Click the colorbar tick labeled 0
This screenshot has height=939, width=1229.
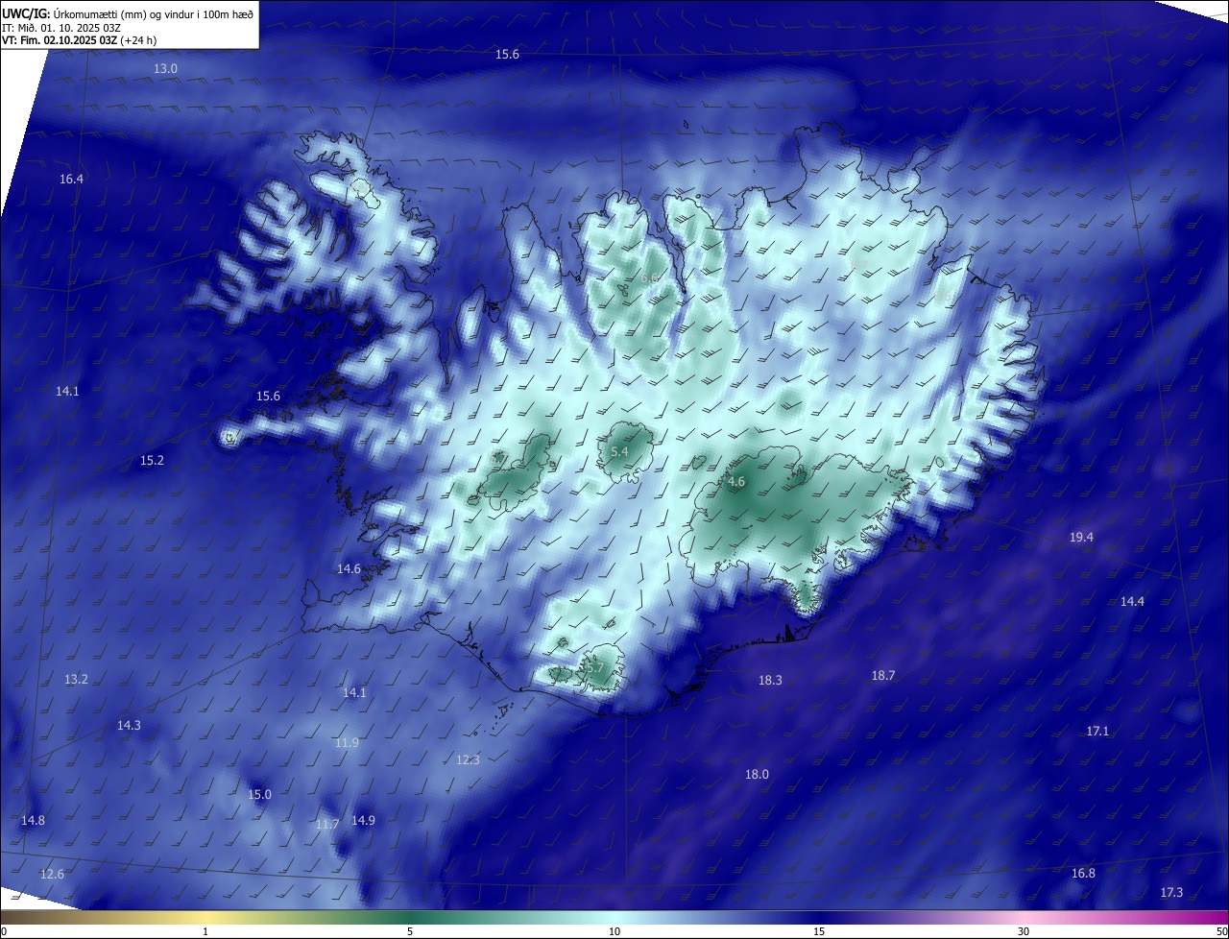(x=4, y=931)
